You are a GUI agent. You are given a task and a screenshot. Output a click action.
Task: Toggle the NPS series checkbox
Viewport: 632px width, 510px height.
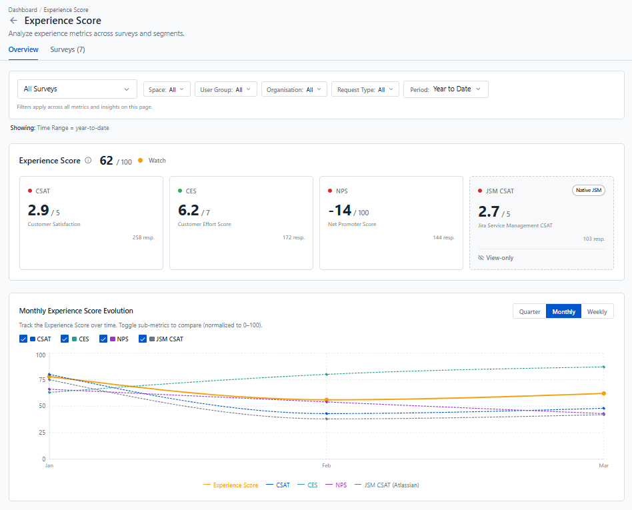pyautogui.click(x=103, y=339)
